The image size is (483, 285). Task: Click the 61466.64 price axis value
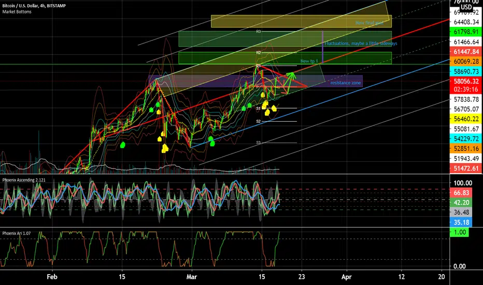point(466,42)
